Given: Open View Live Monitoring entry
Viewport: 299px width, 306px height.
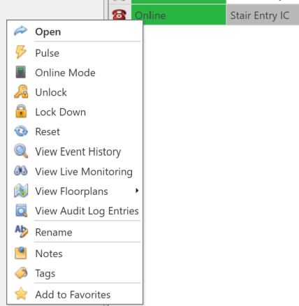Looking at the screenshot, I should (75, 171).
